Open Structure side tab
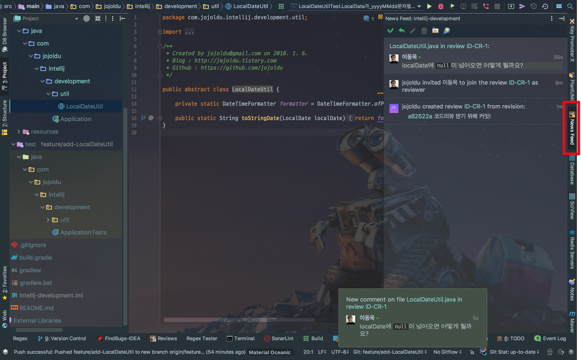The height and width of the screenshot is (360, 581). [5, 117]
